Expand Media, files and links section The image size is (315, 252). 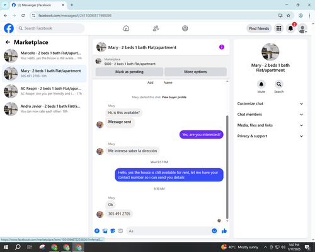(270, 125)
